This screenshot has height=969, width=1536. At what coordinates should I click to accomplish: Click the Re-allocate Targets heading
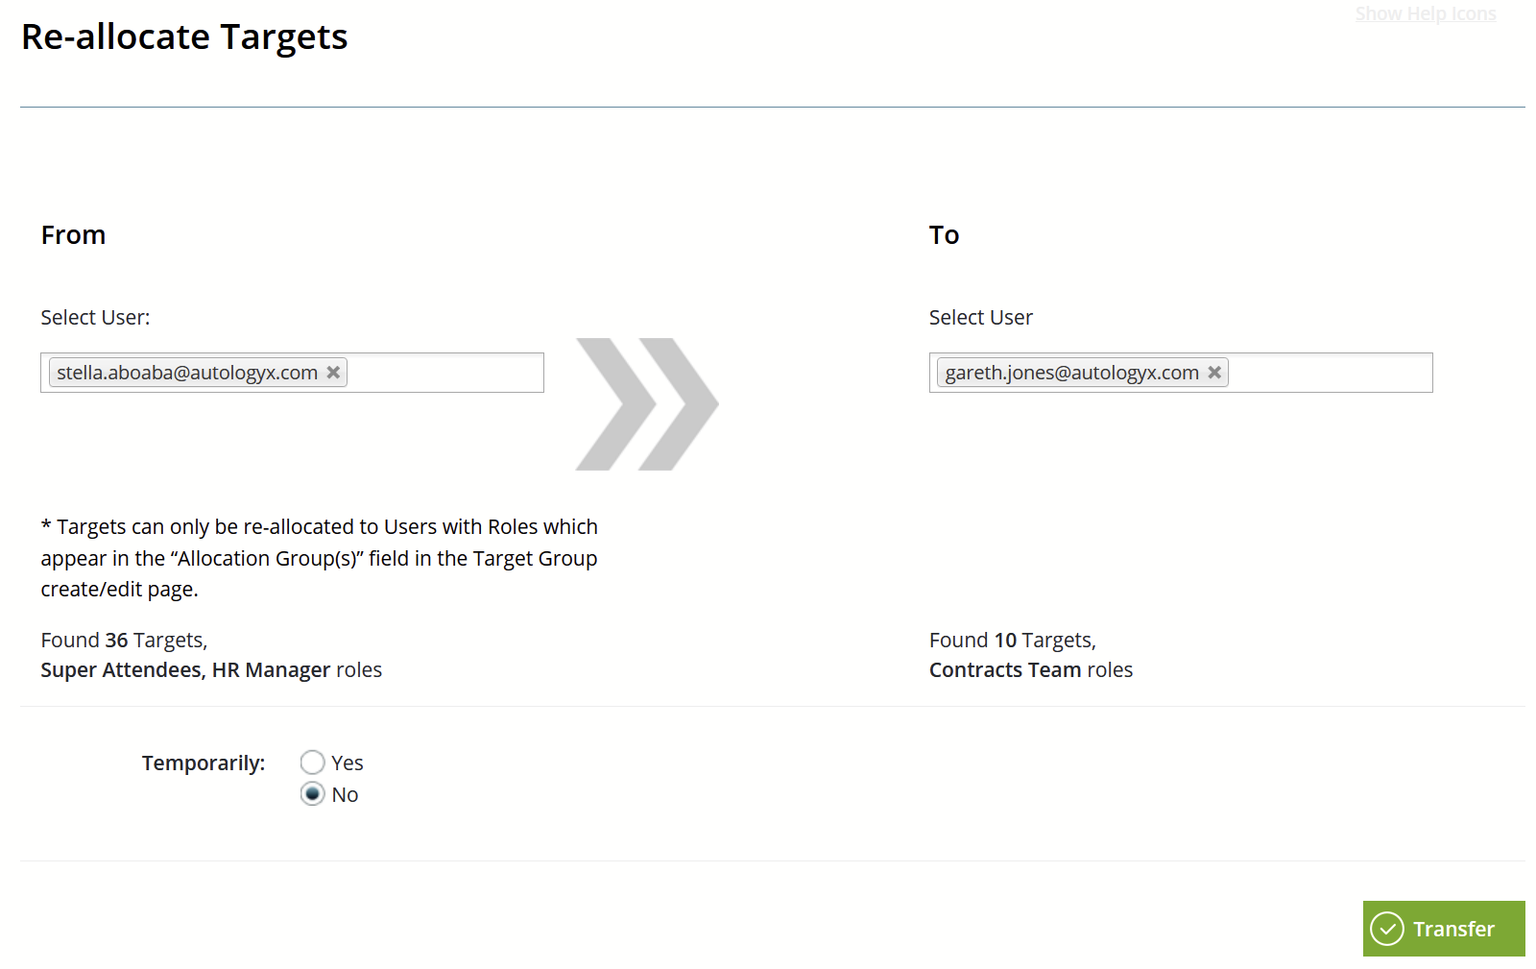(x=184, y=36)
